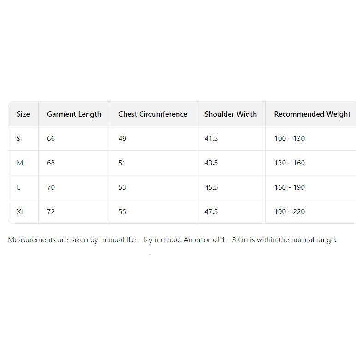The image size is (356, 356).
Task: Click the M size row label
Action: click(x=20, y=163)
